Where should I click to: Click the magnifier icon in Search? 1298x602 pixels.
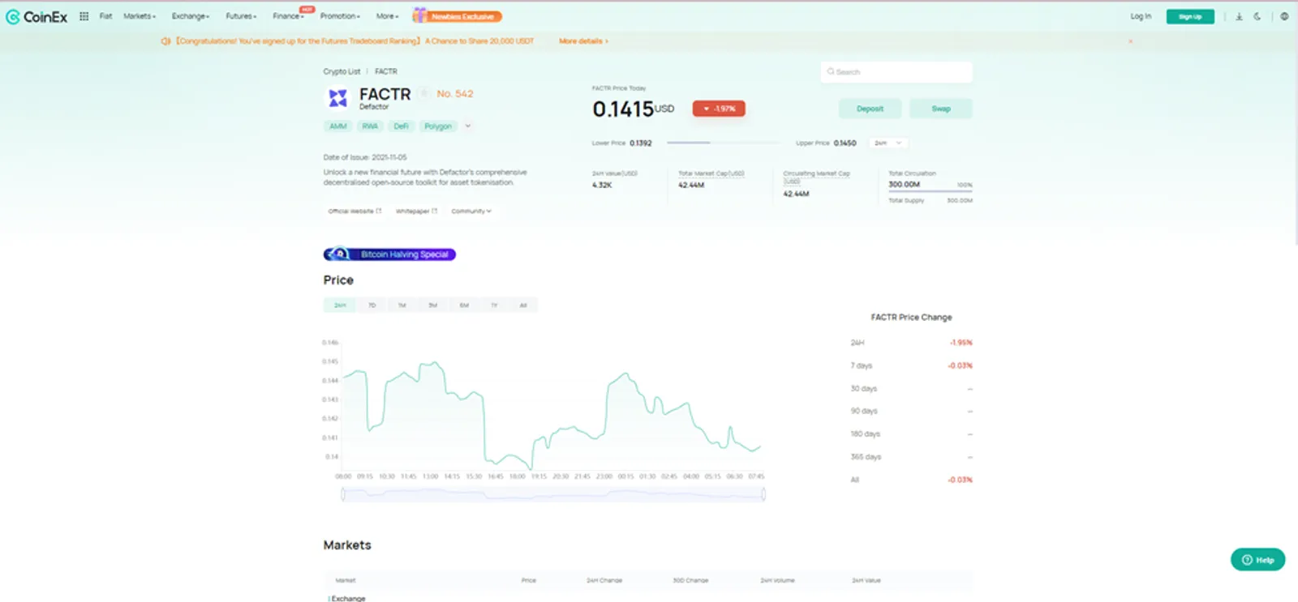pyautogui.click(x=831, y=72)
